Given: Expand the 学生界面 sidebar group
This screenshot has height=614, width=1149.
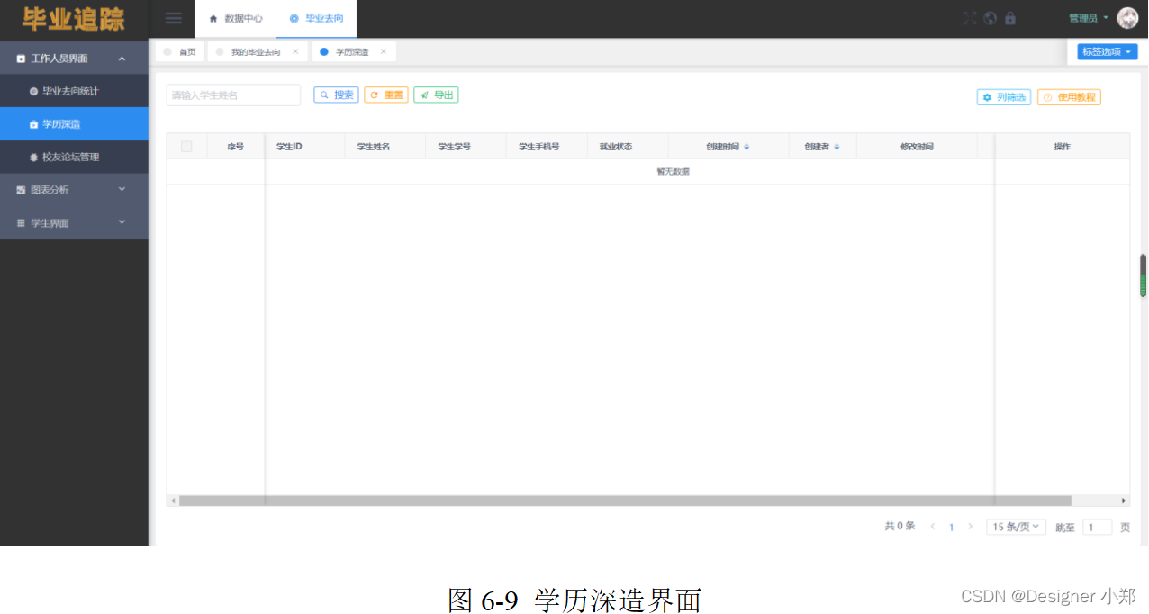Looking at the screenshot, I should pyautogui.click(x=74, y=222).
